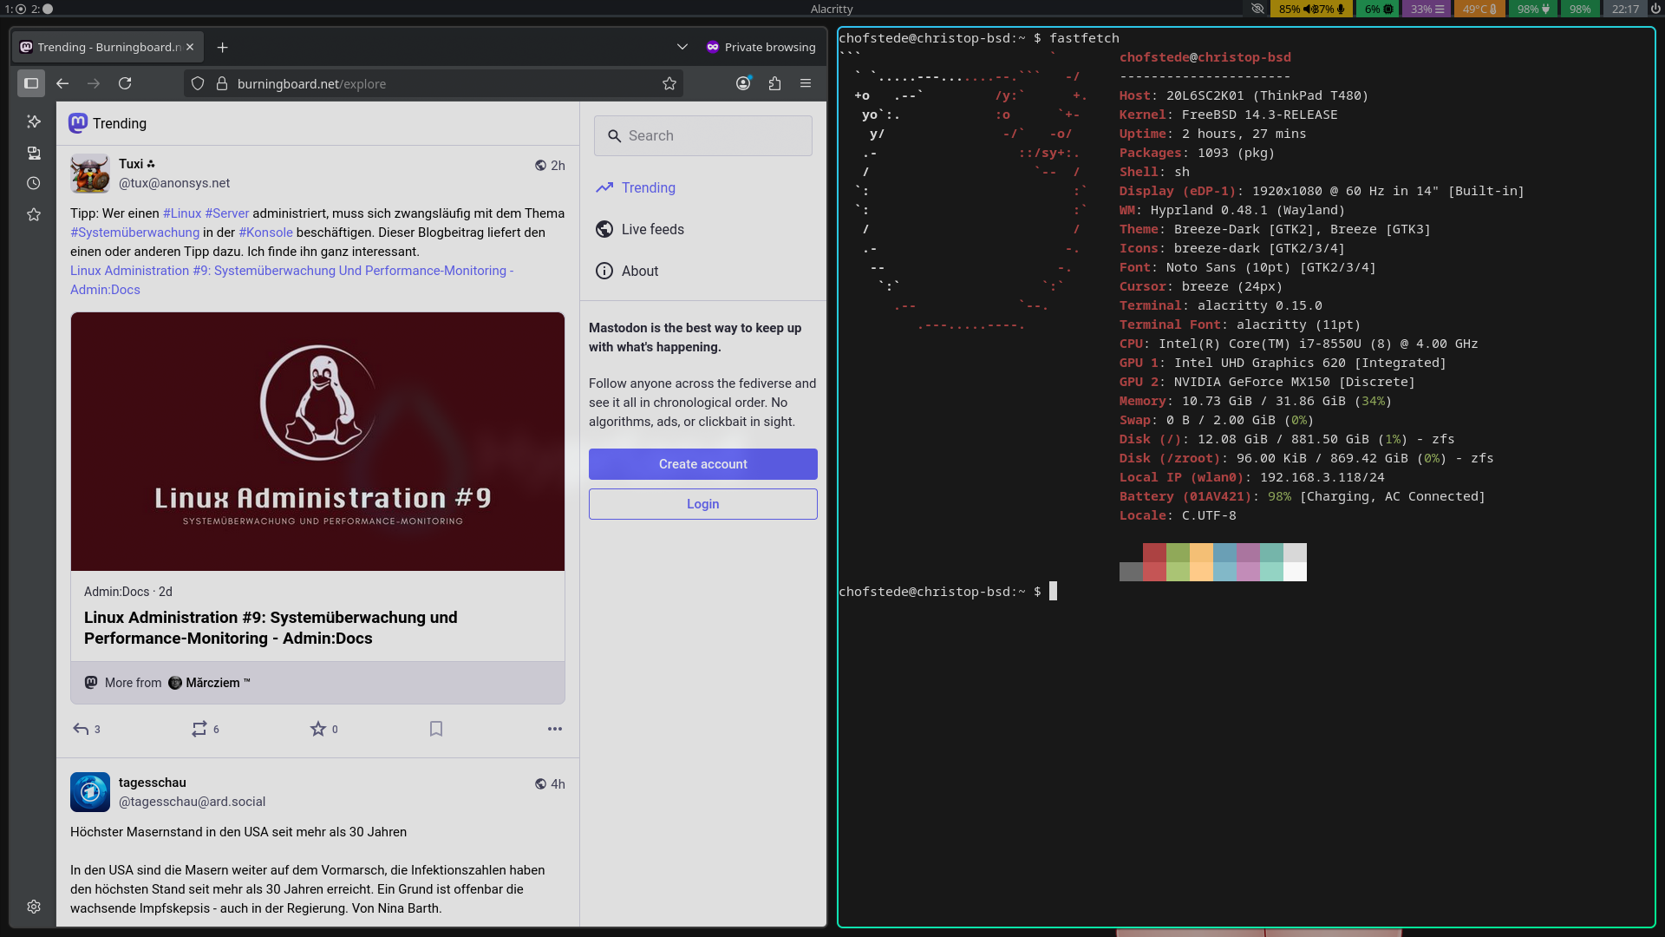Open the list all tabs dropdown
The image size is (1665, 937).
pos(682,47)
